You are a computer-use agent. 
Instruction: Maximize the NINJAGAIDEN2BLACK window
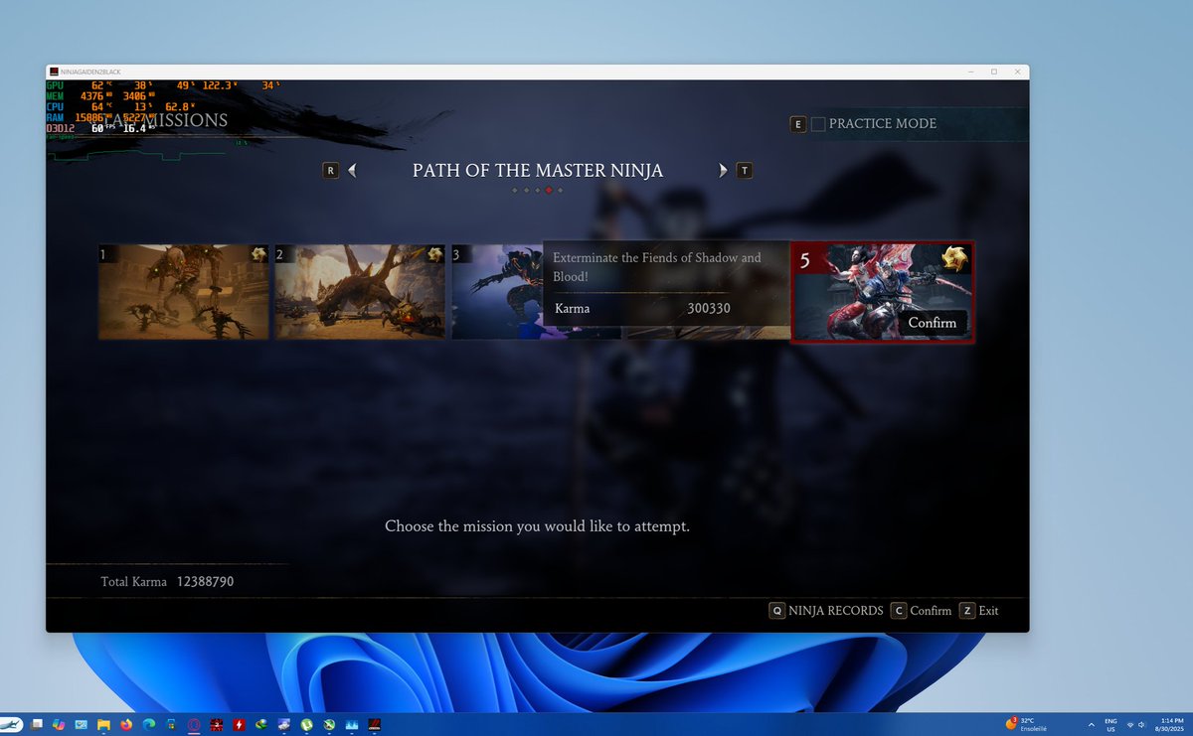point(993,72)
